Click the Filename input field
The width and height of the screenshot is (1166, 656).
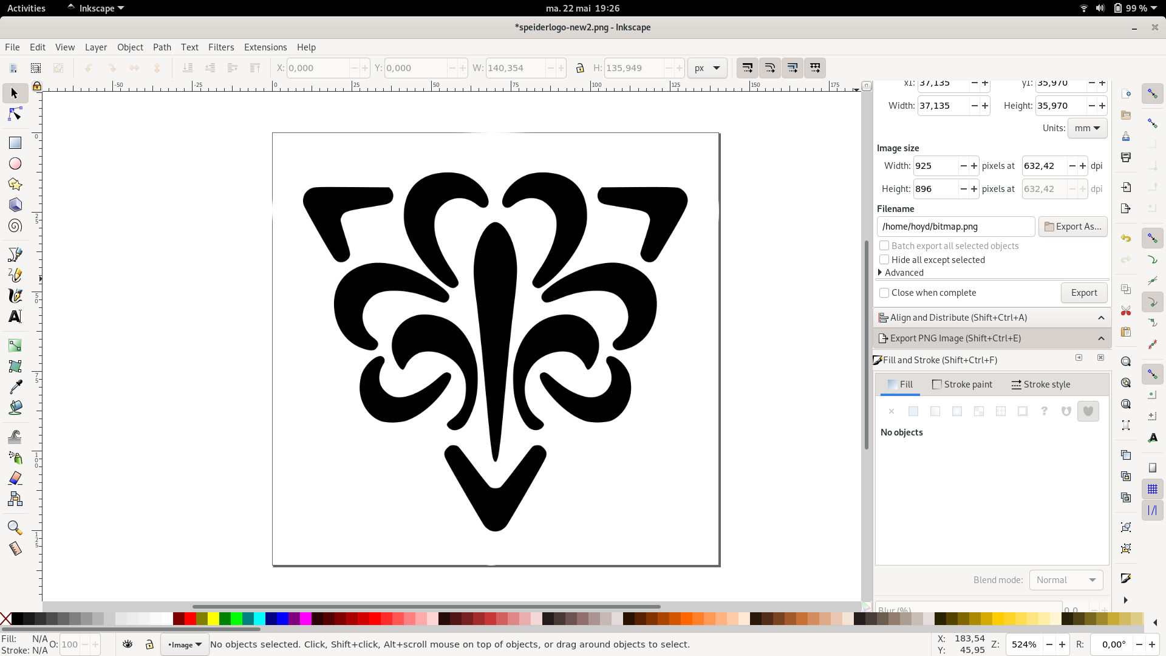955,227
